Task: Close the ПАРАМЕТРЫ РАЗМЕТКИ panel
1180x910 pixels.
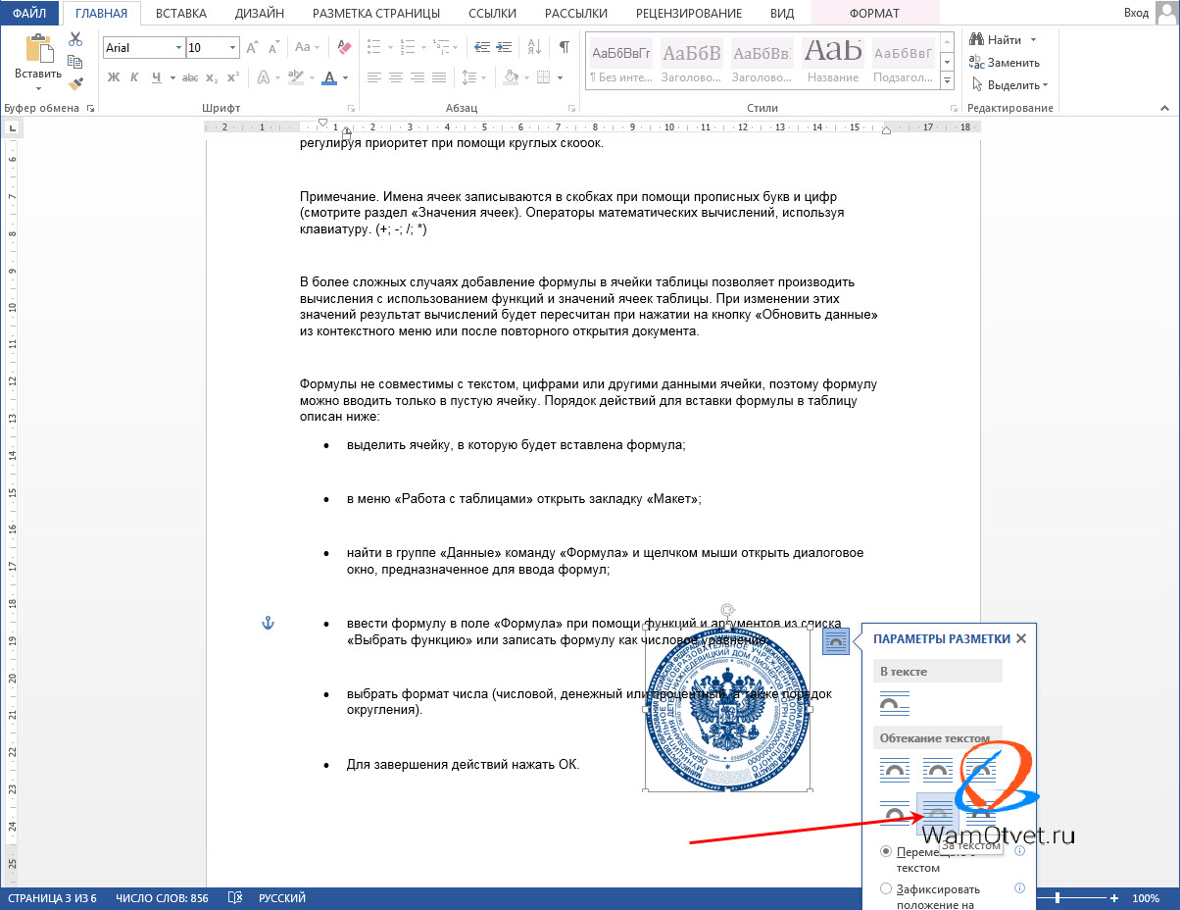Action: click(1021, 638)
